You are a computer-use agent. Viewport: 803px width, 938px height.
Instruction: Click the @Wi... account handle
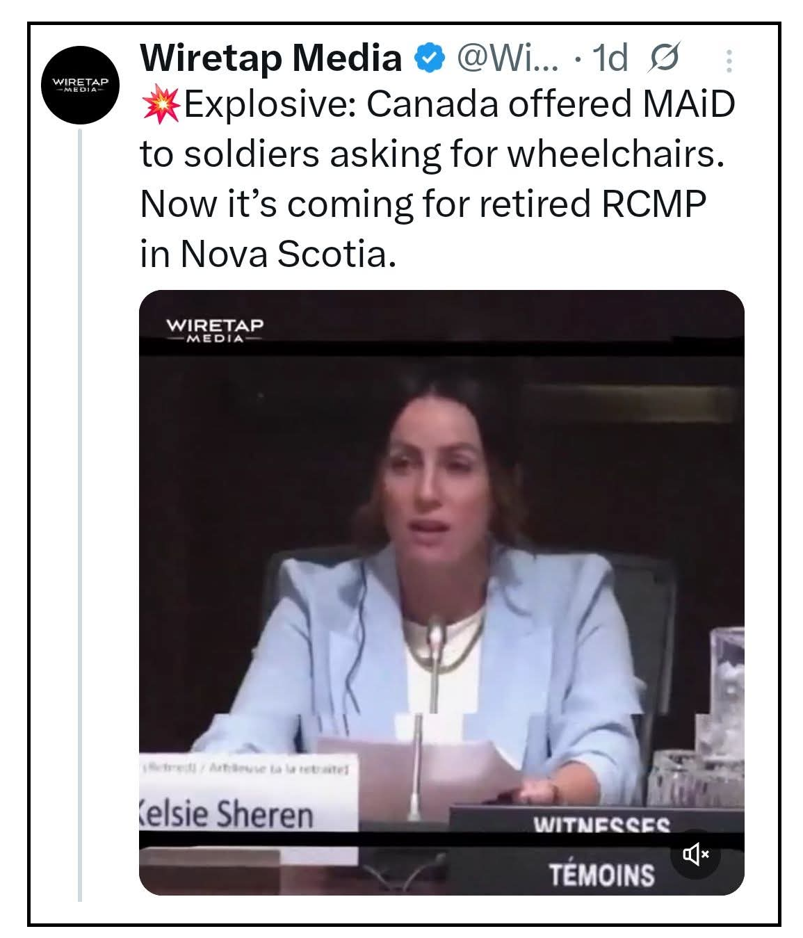(507, 58)
